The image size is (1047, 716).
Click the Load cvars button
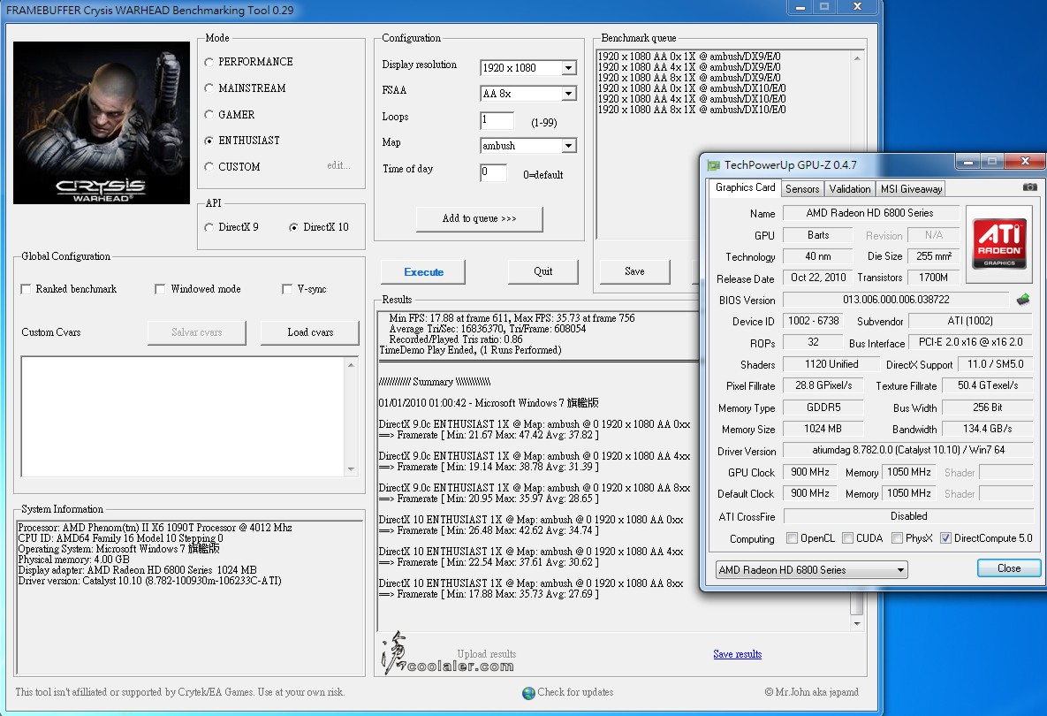310,332
